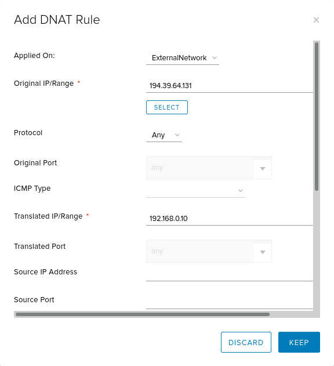The width and height of the screenshot is (334, 366).
Task: Click the horizontal scrollbar thumb
Action: pyautogui.click(x=143, y=314)
